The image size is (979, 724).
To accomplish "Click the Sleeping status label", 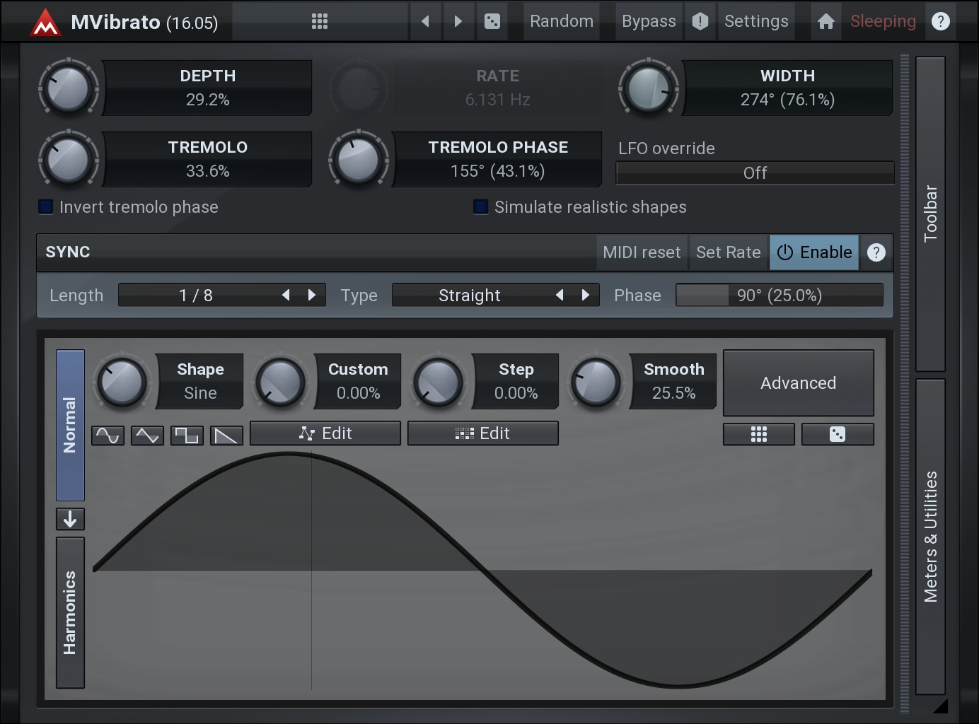I will click(x=883, y=21).
